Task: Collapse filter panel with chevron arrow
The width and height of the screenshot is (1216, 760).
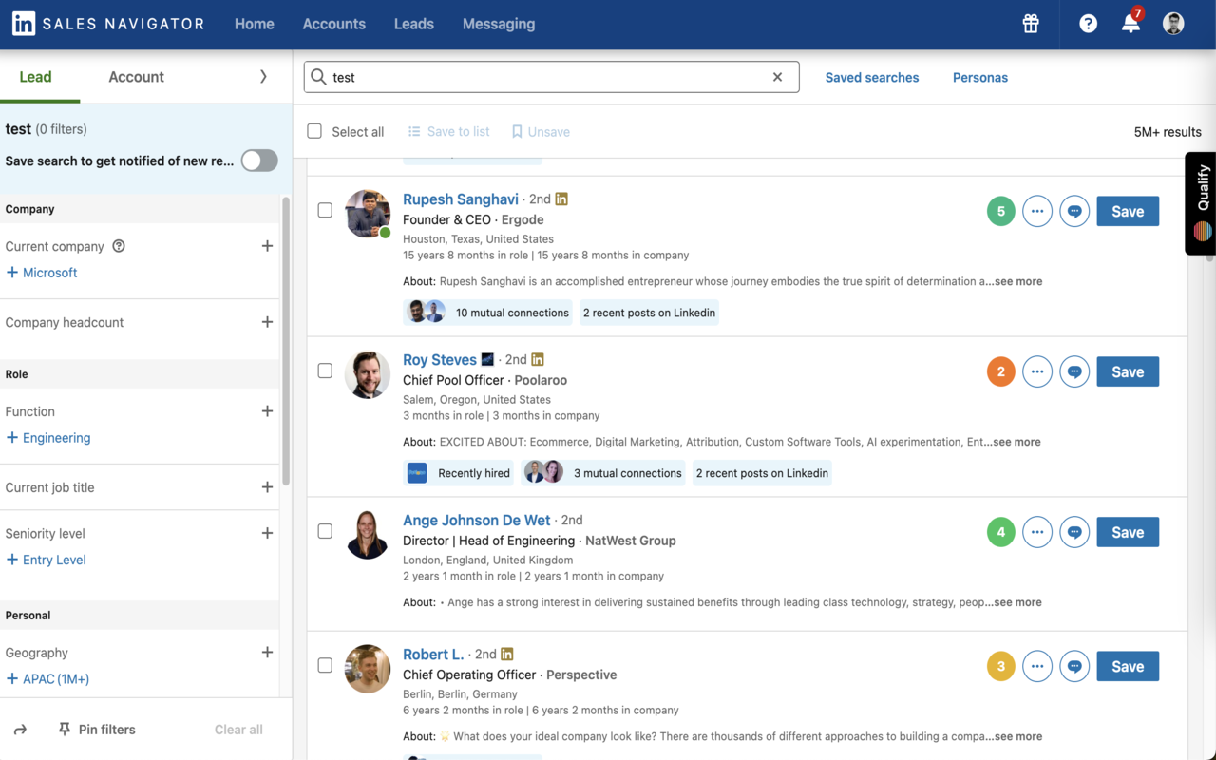Action: point(263,77)
